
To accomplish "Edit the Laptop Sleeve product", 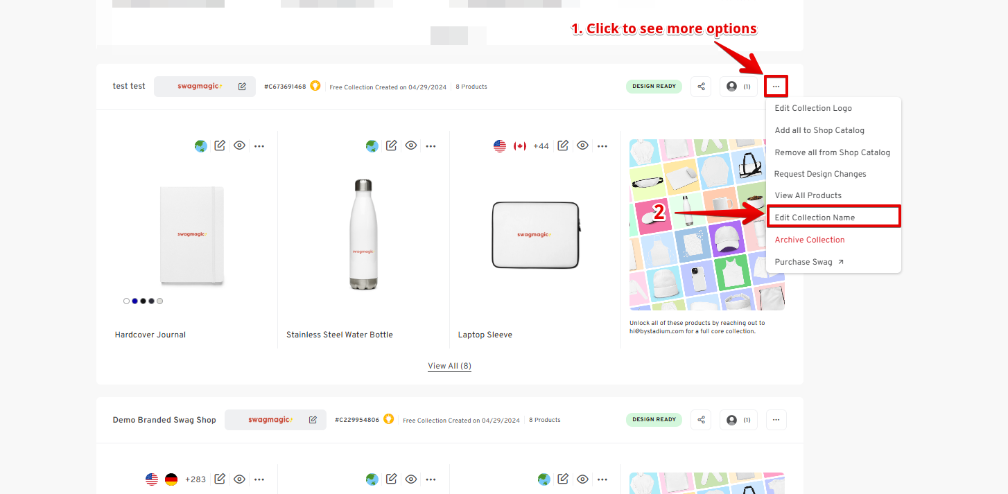I will (564, 146).
